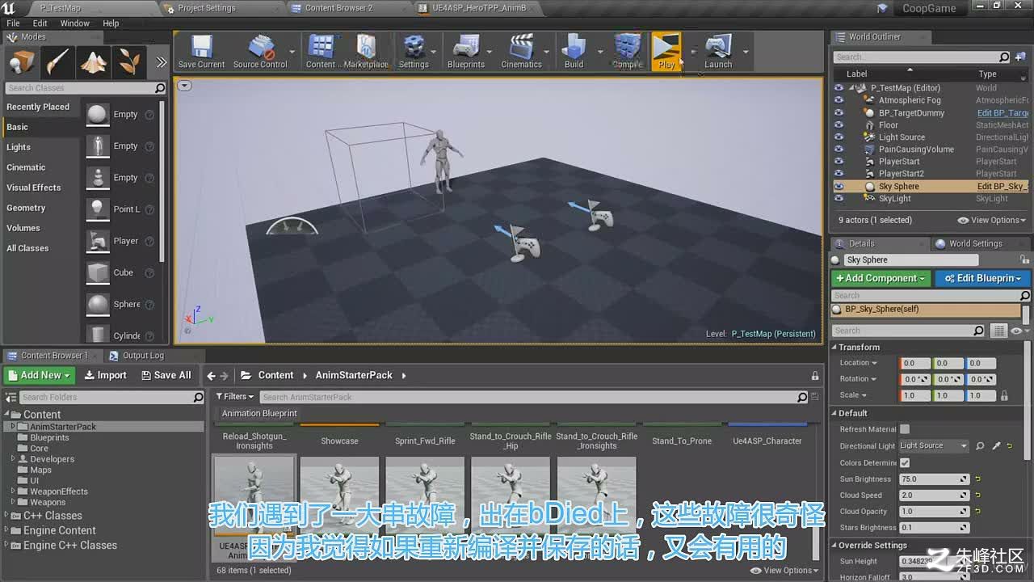The width and height of the screenshot is (1034, 582).
Task: Enable Refresh Material checkbox
Action: (x=905, y=429)
